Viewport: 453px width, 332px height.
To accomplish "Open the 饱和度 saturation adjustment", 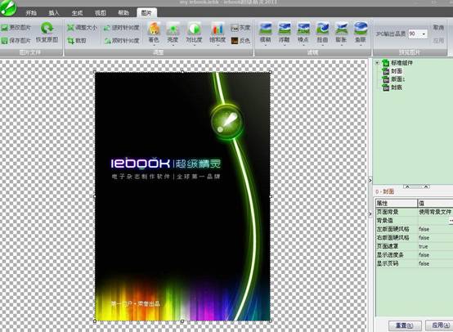I will click(218, 33).
